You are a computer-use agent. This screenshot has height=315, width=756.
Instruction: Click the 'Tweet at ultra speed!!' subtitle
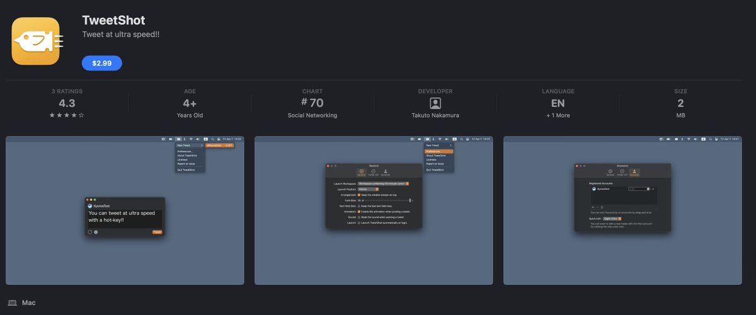coord(120,35)
